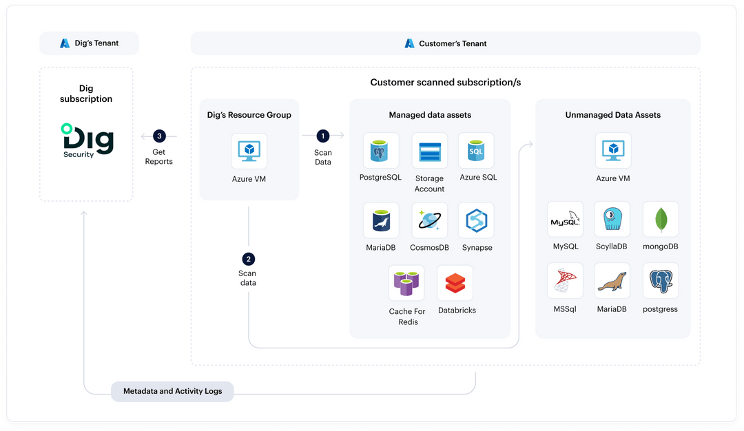Select the MSSql icon
The width and height of the screenshot is (744, 431).
(565, 281)
